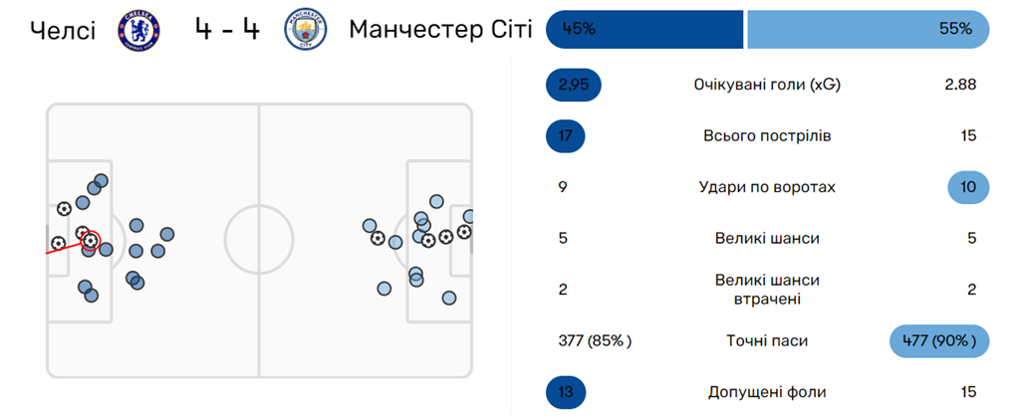Click the Manchester City club crest
Screen dimensions: 1020x416
(306, 30)
